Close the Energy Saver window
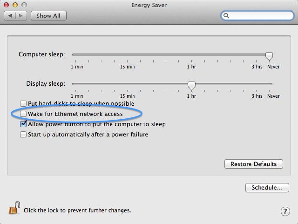 tap(7, 5)
